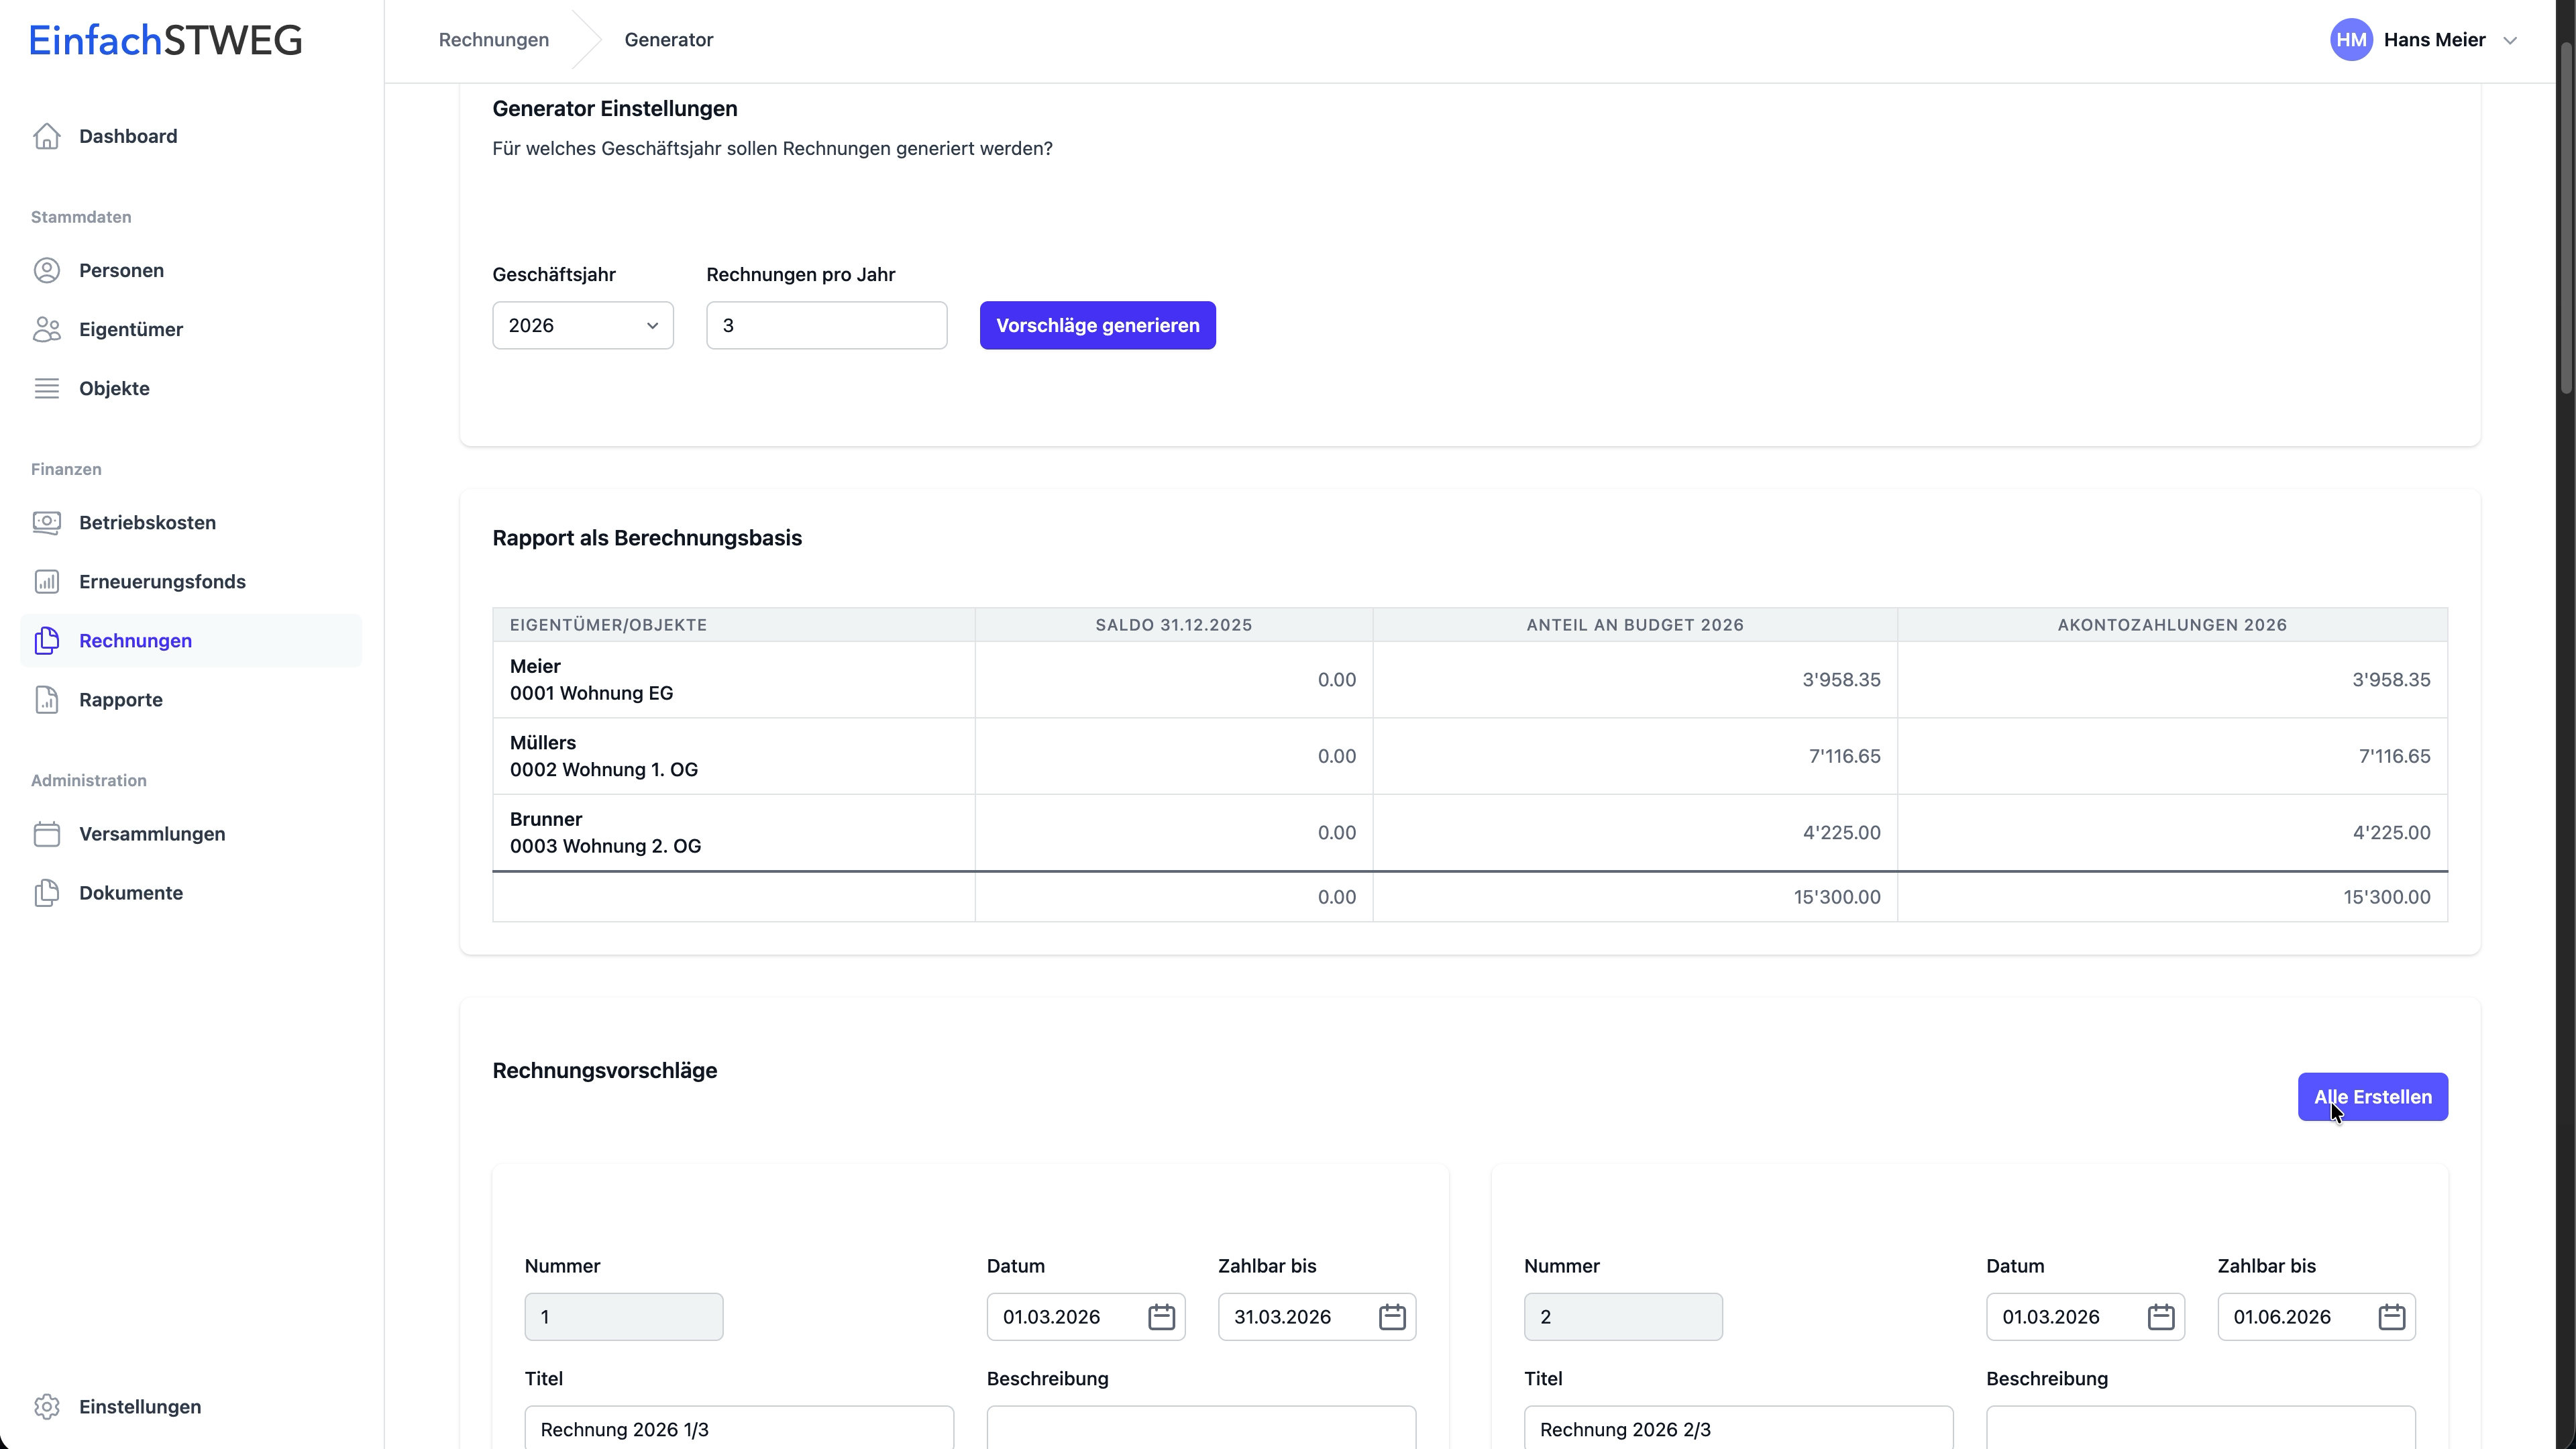The width and height of the screenshot is (2576, 1449).
Task: Open Personen from the sidebar menu
Action: (121, 270)
